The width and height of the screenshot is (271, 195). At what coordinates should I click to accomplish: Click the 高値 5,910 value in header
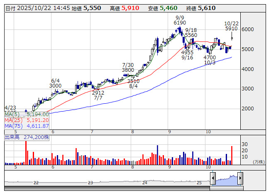tap(125, 8)
